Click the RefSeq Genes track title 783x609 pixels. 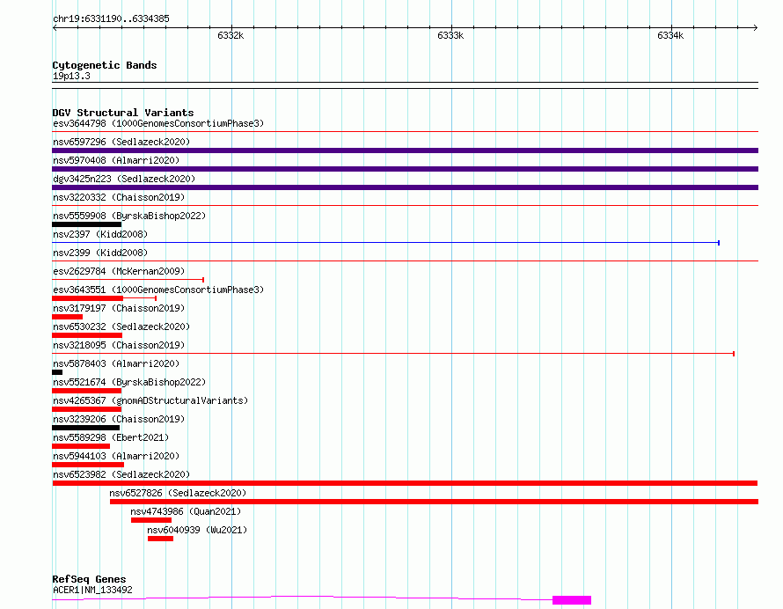(x=89, y=580)
